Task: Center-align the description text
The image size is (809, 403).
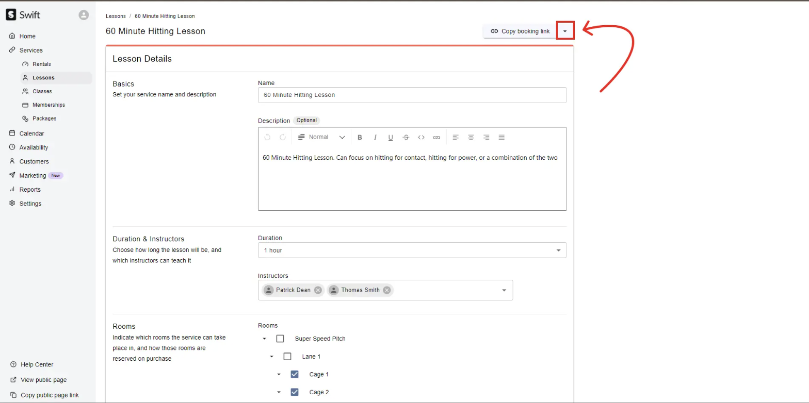Action: coord(471,137)
